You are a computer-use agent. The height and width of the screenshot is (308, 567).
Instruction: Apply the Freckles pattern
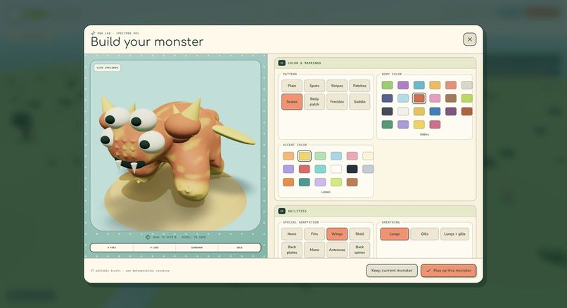337,102
